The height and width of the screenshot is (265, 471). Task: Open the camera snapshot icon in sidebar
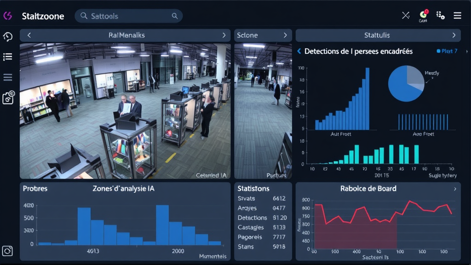click(8, 98)
